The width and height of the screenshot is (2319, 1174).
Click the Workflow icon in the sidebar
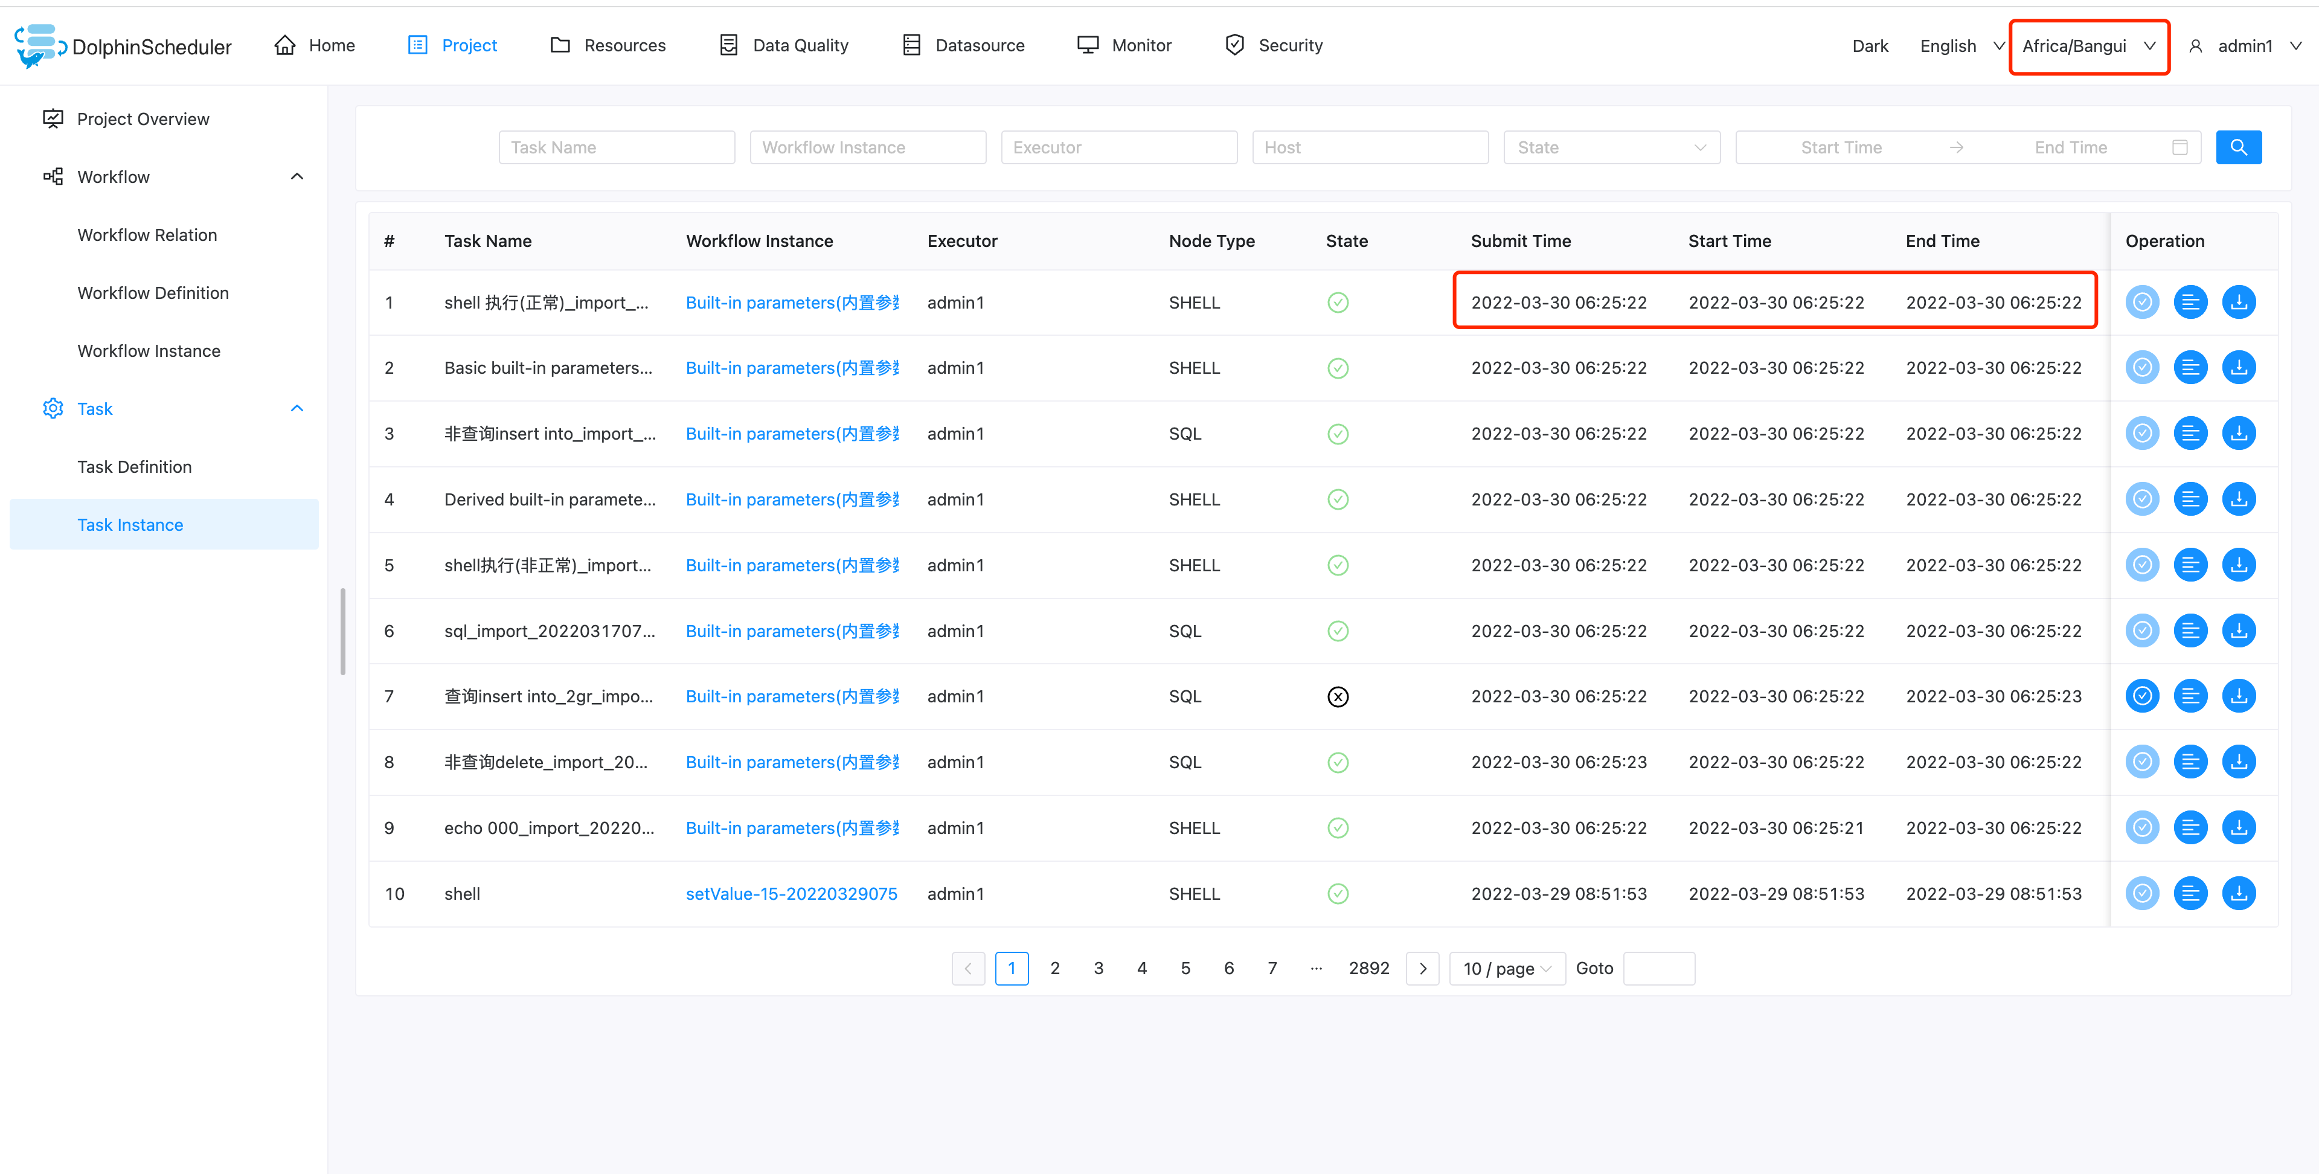pos(52,176)
